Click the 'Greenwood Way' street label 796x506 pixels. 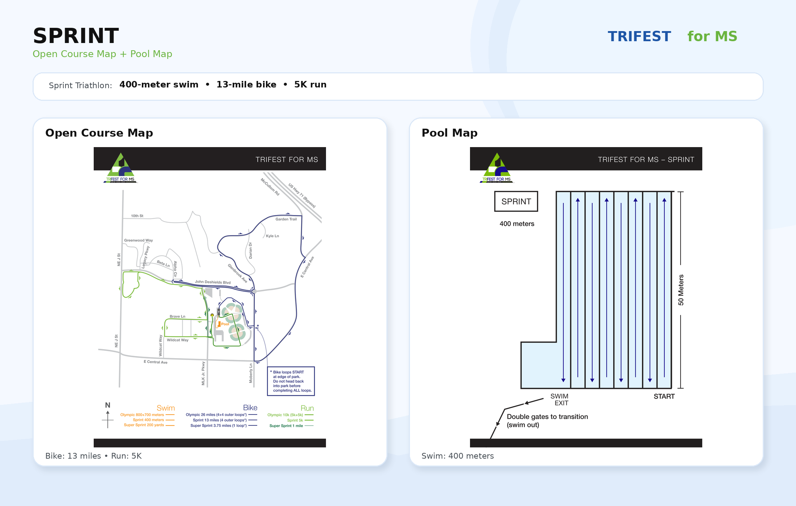coord(139,240)
